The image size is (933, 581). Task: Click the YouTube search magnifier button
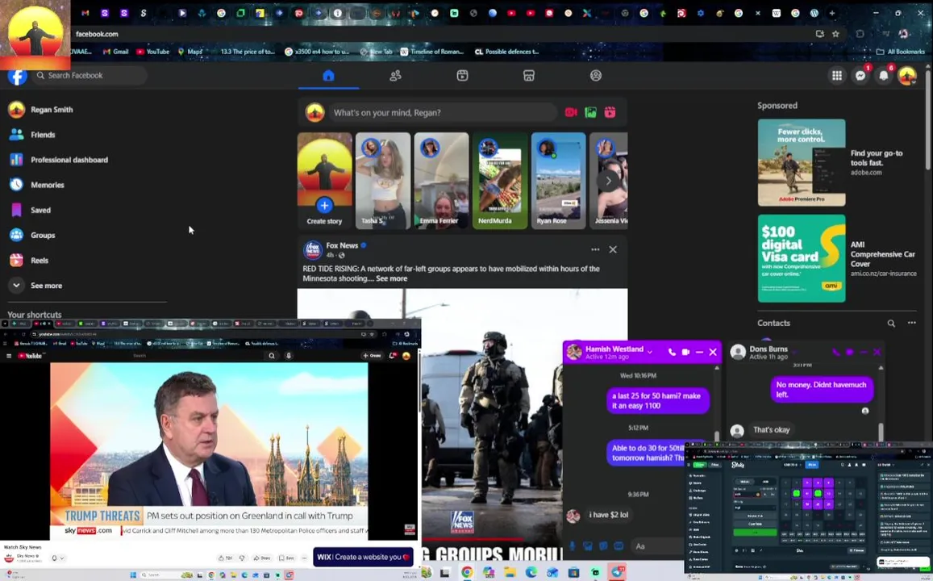click(x=271, y=356)
